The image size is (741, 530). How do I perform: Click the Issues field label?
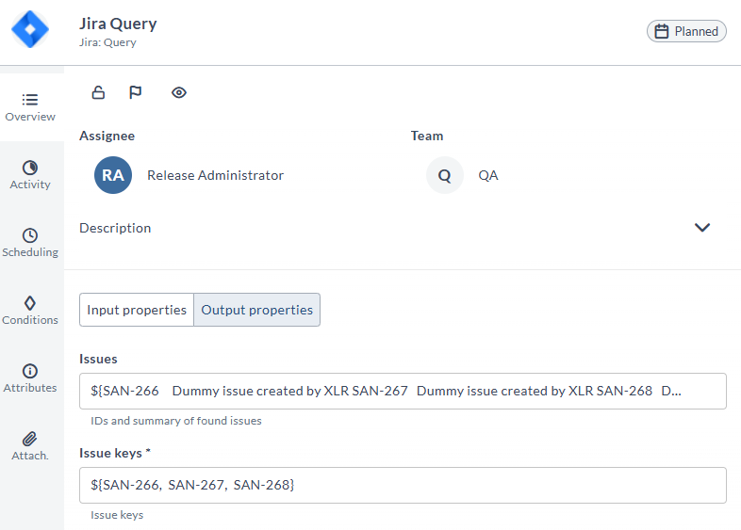98,360
